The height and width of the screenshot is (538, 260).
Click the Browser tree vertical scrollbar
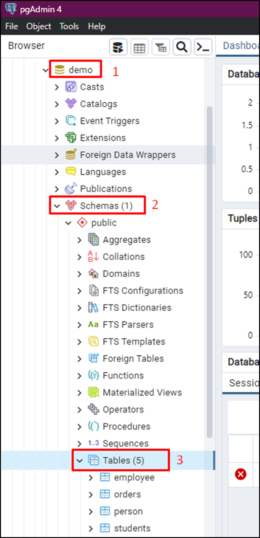point(210,272)
